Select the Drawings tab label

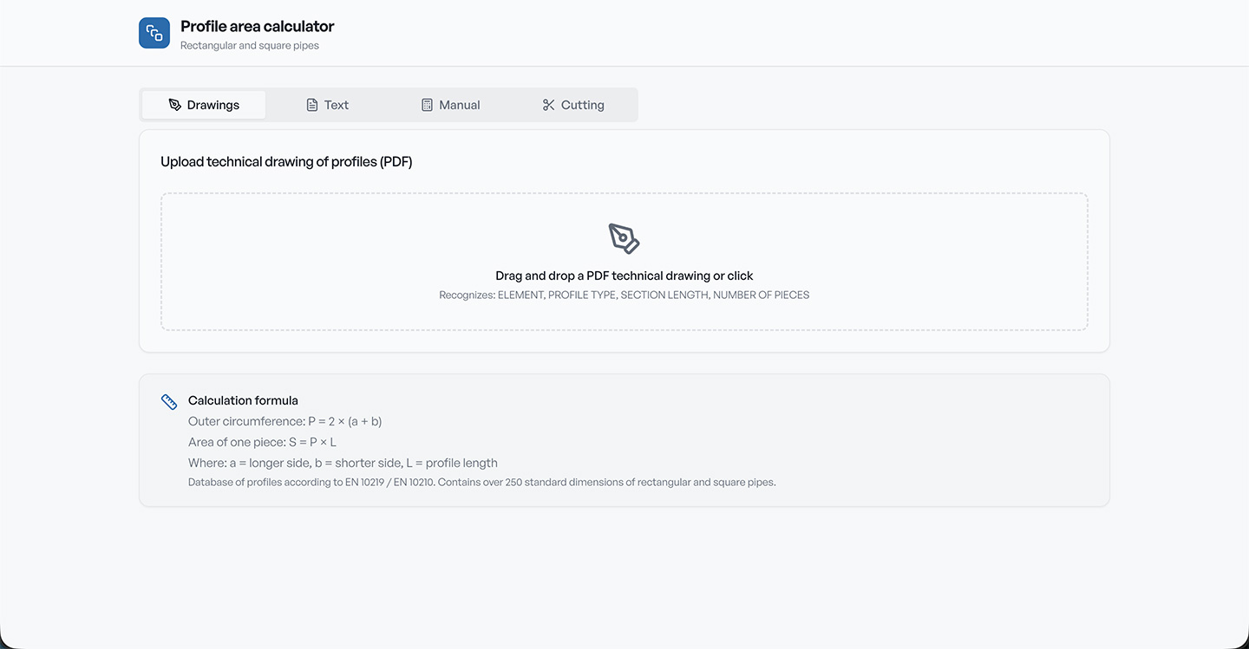[x=213, y=105]
